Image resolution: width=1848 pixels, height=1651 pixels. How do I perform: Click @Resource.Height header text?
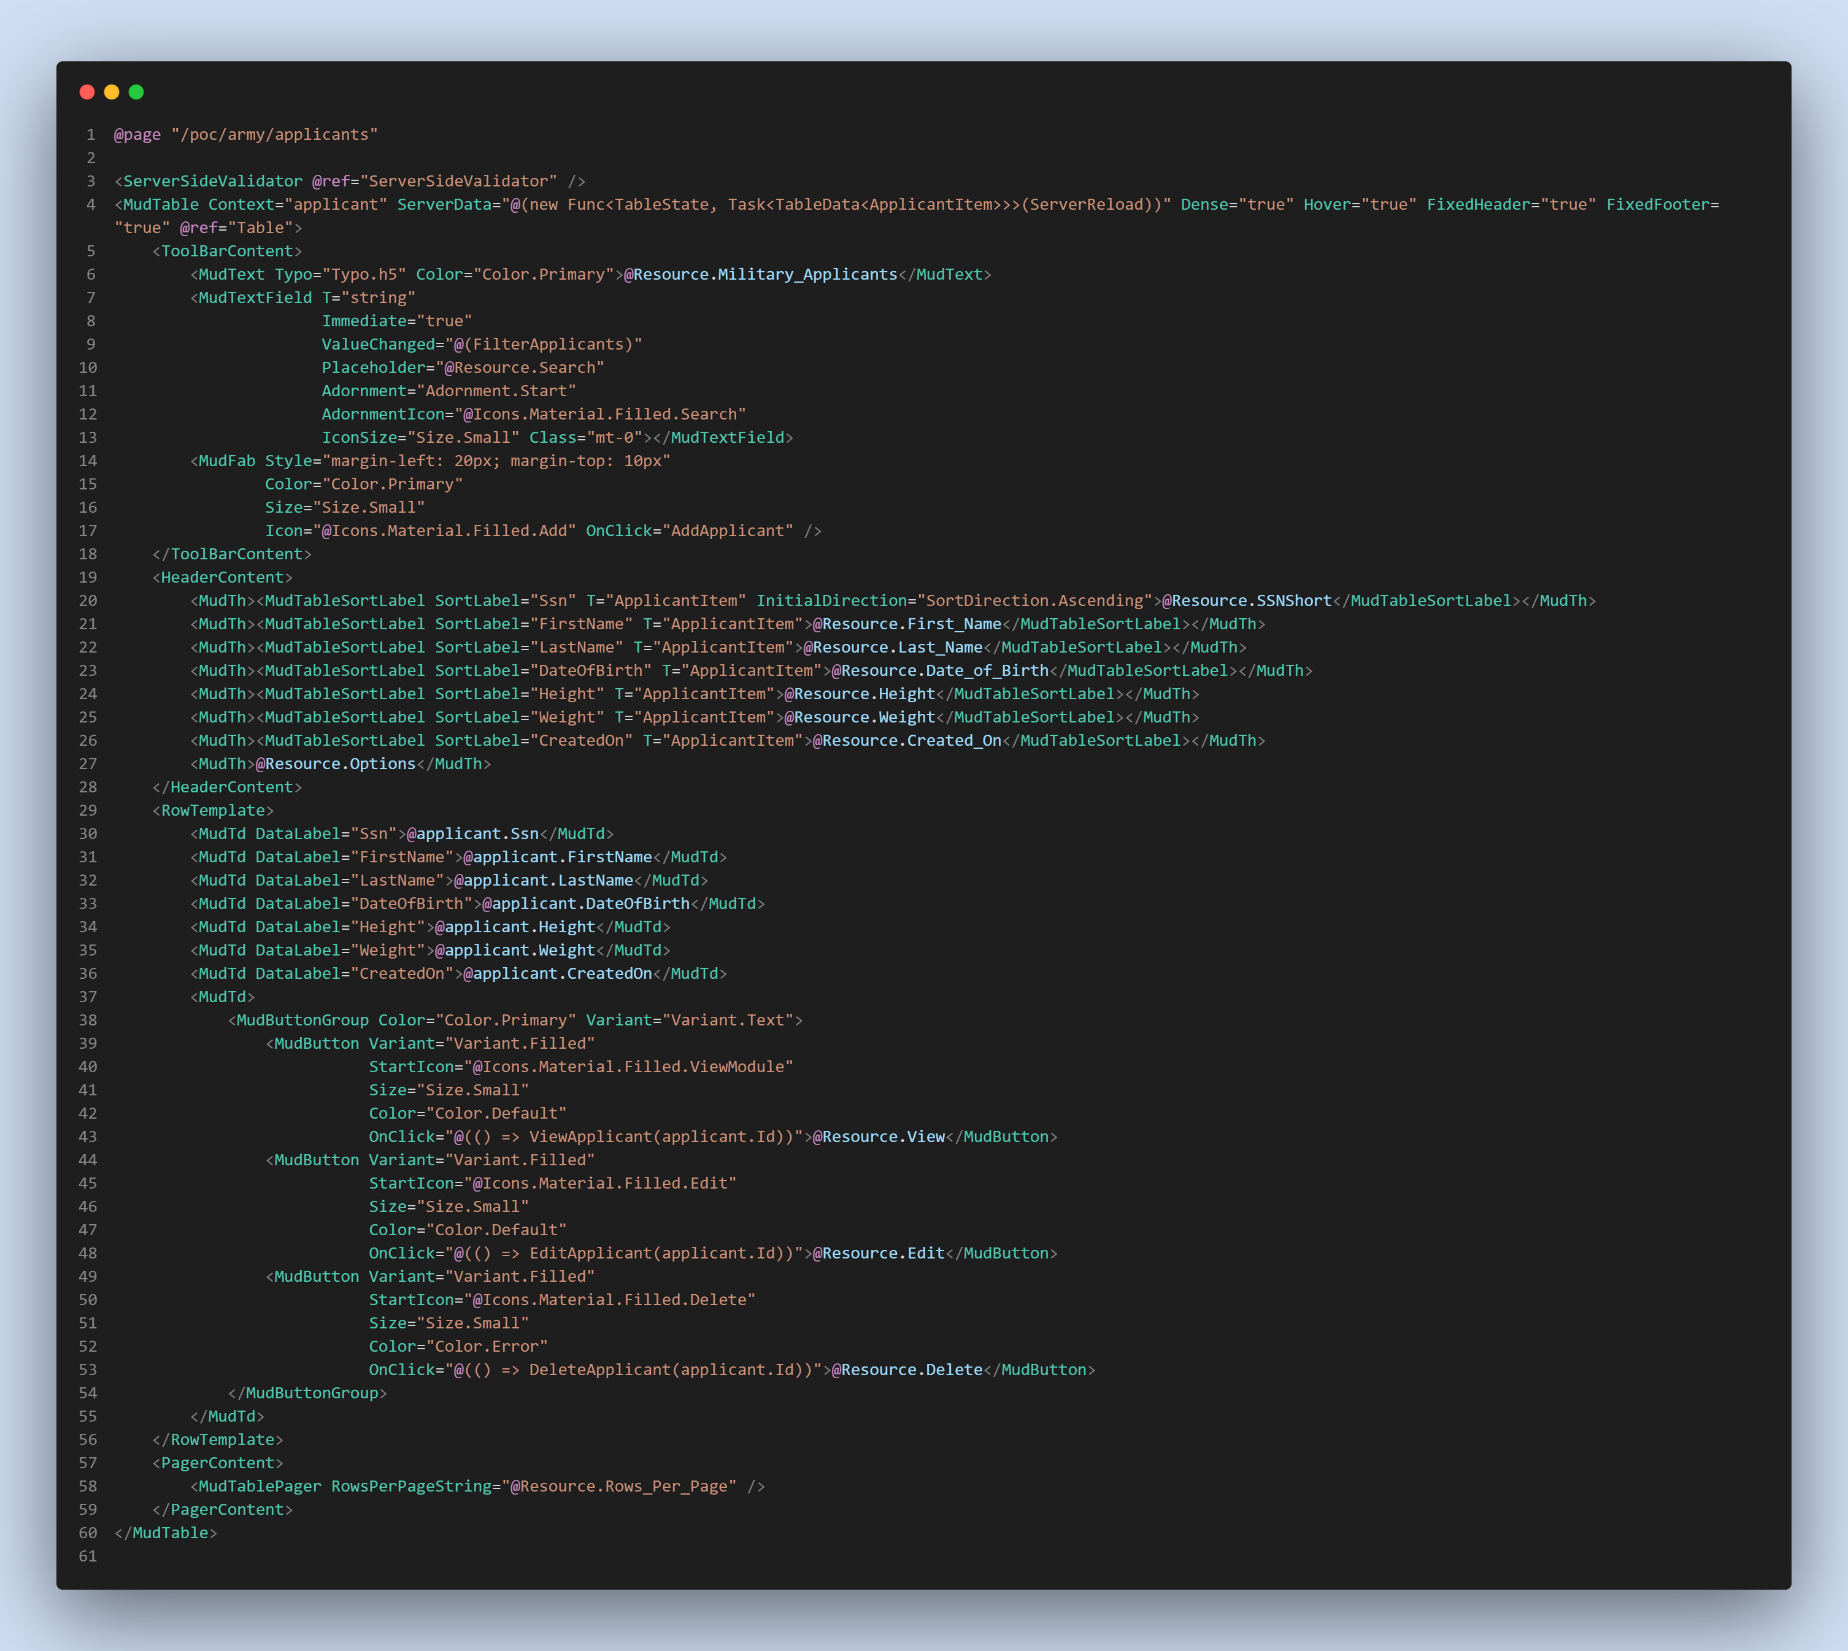coord(860,694)
